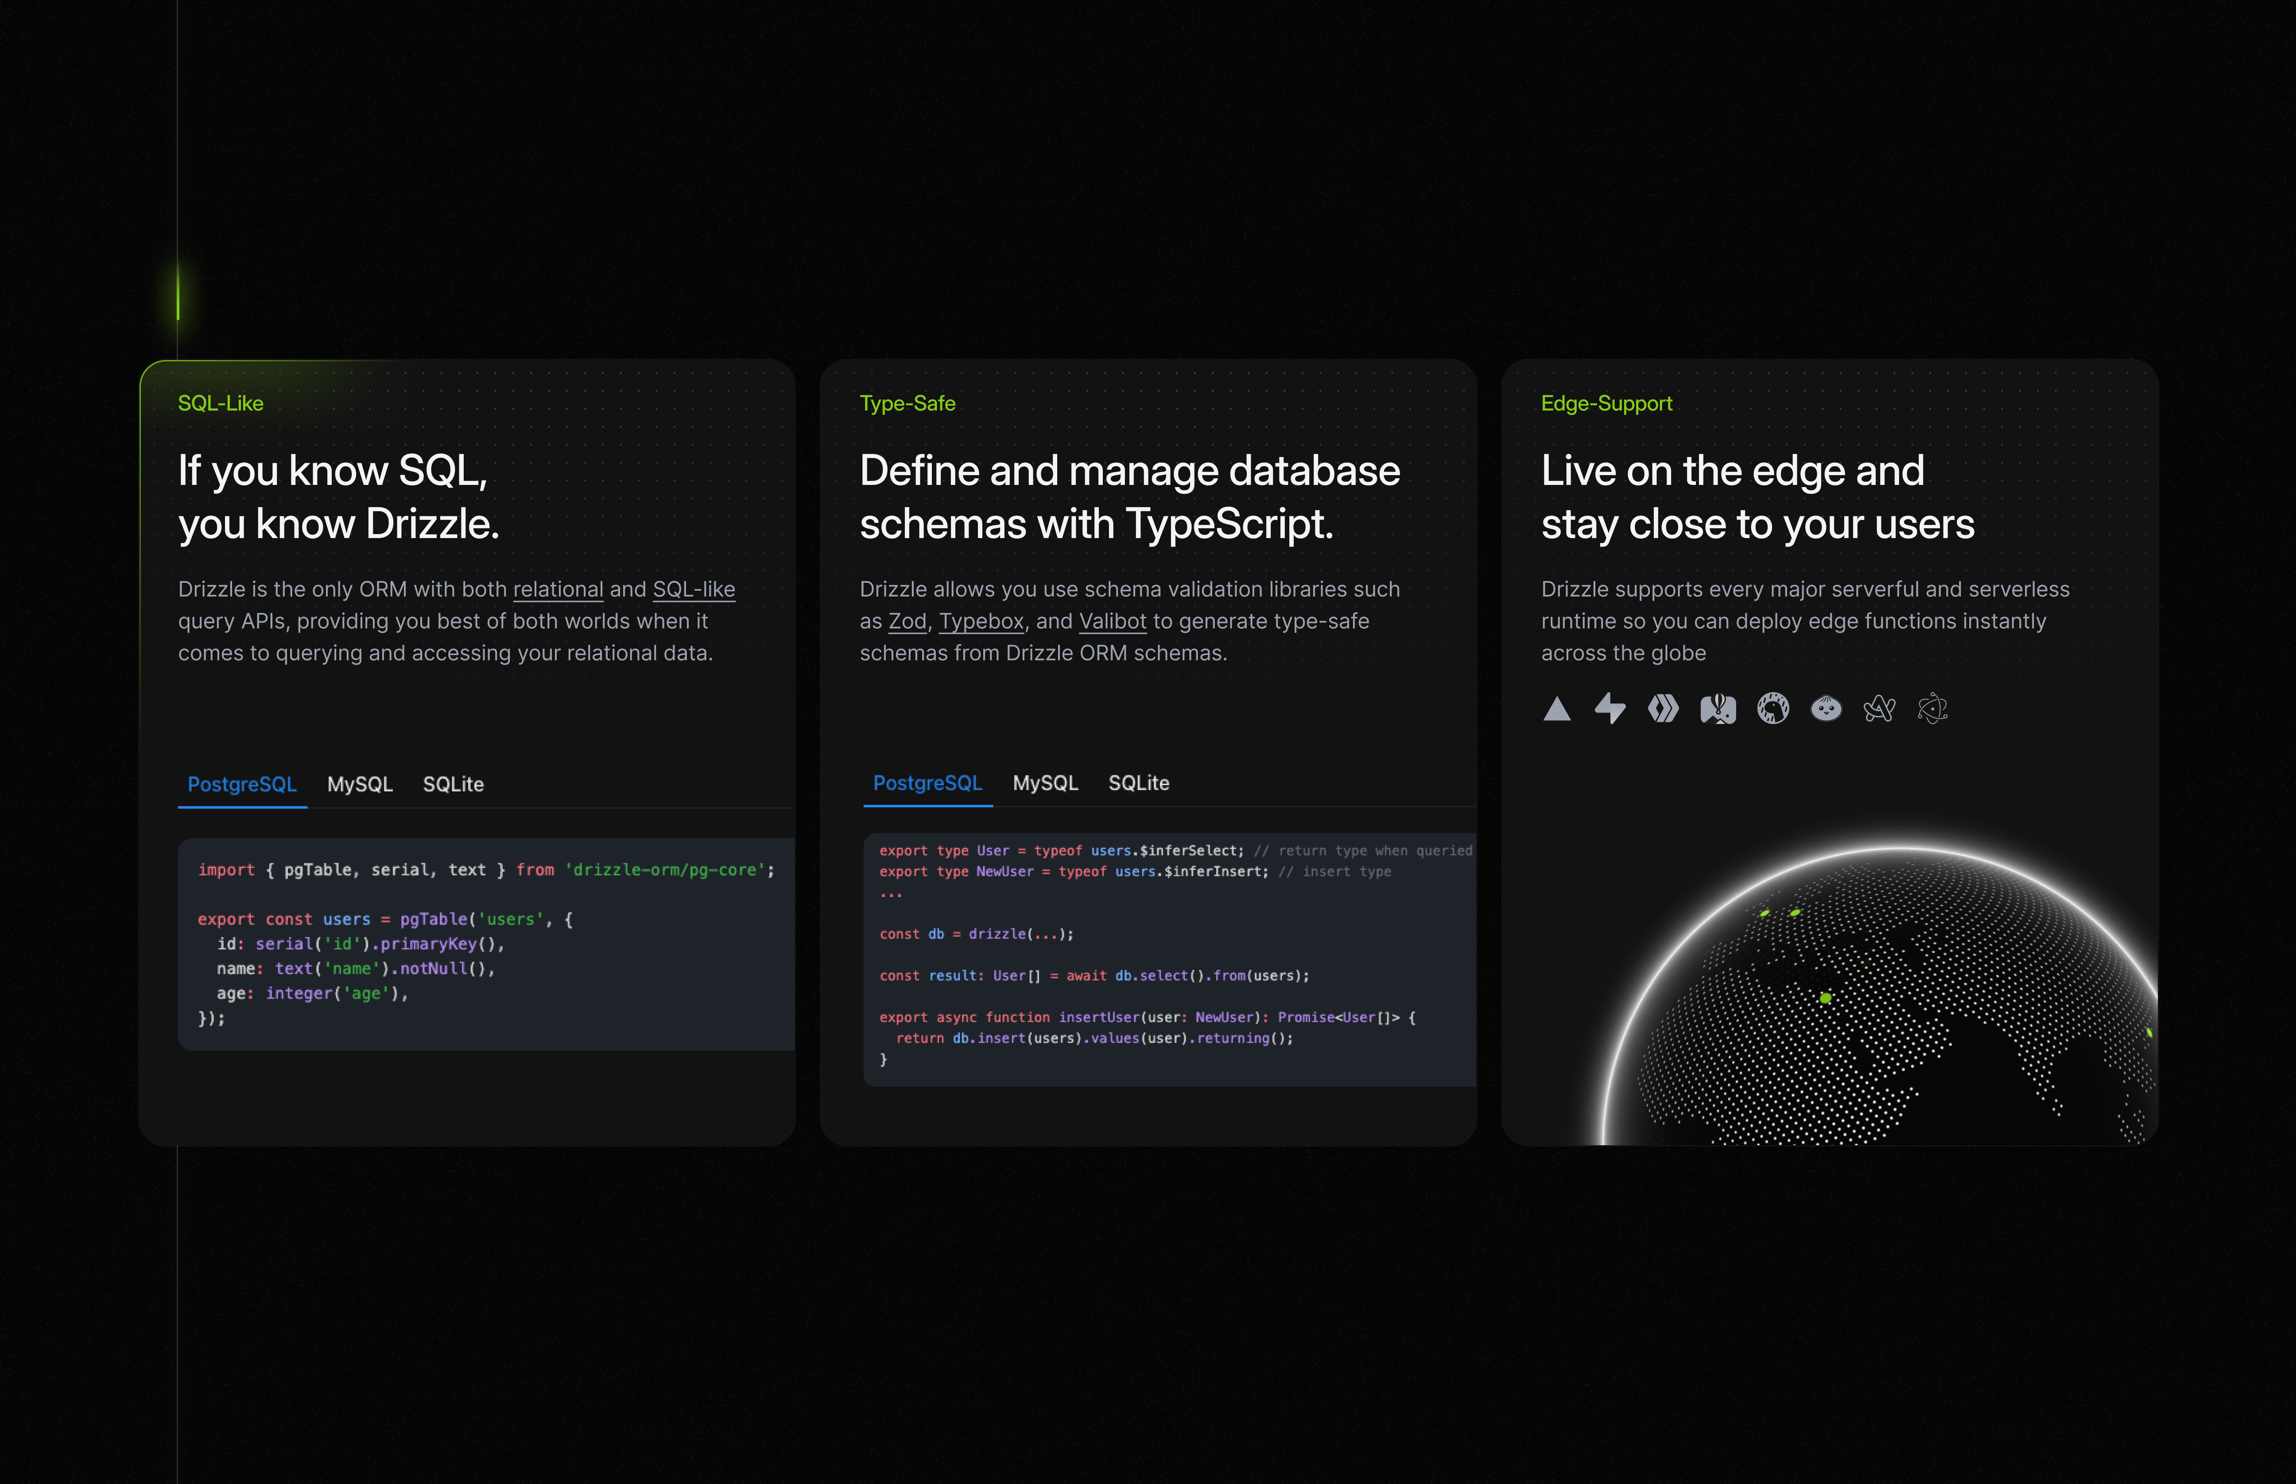2296x1484 pixels.
Task: Open the "SQL-like" underlined link
Action: pyautogui.click(x=694, y=589)
